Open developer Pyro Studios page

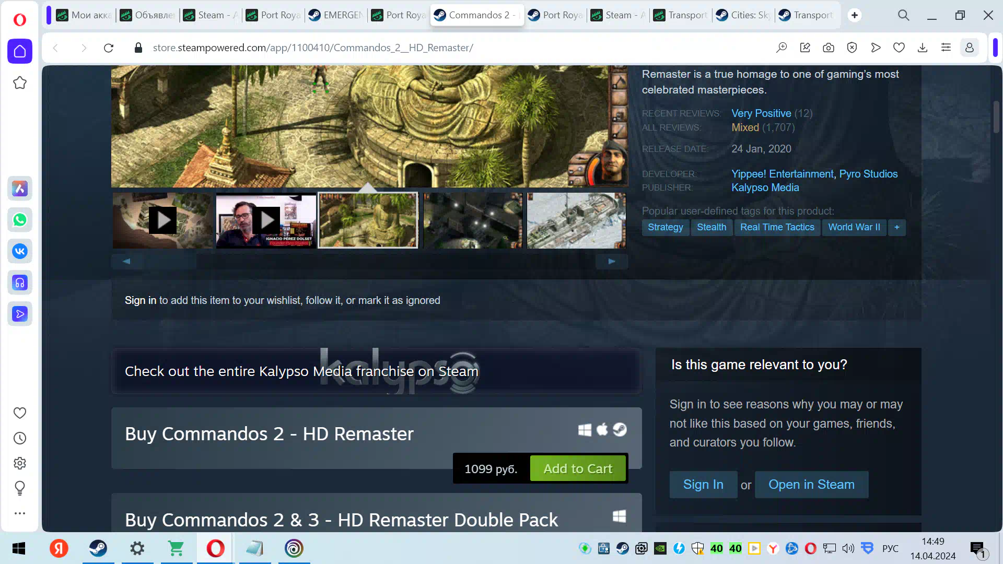click(868, 174)
